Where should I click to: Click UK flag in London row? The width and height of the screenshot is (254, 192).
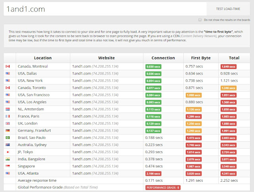coord(8,123)
